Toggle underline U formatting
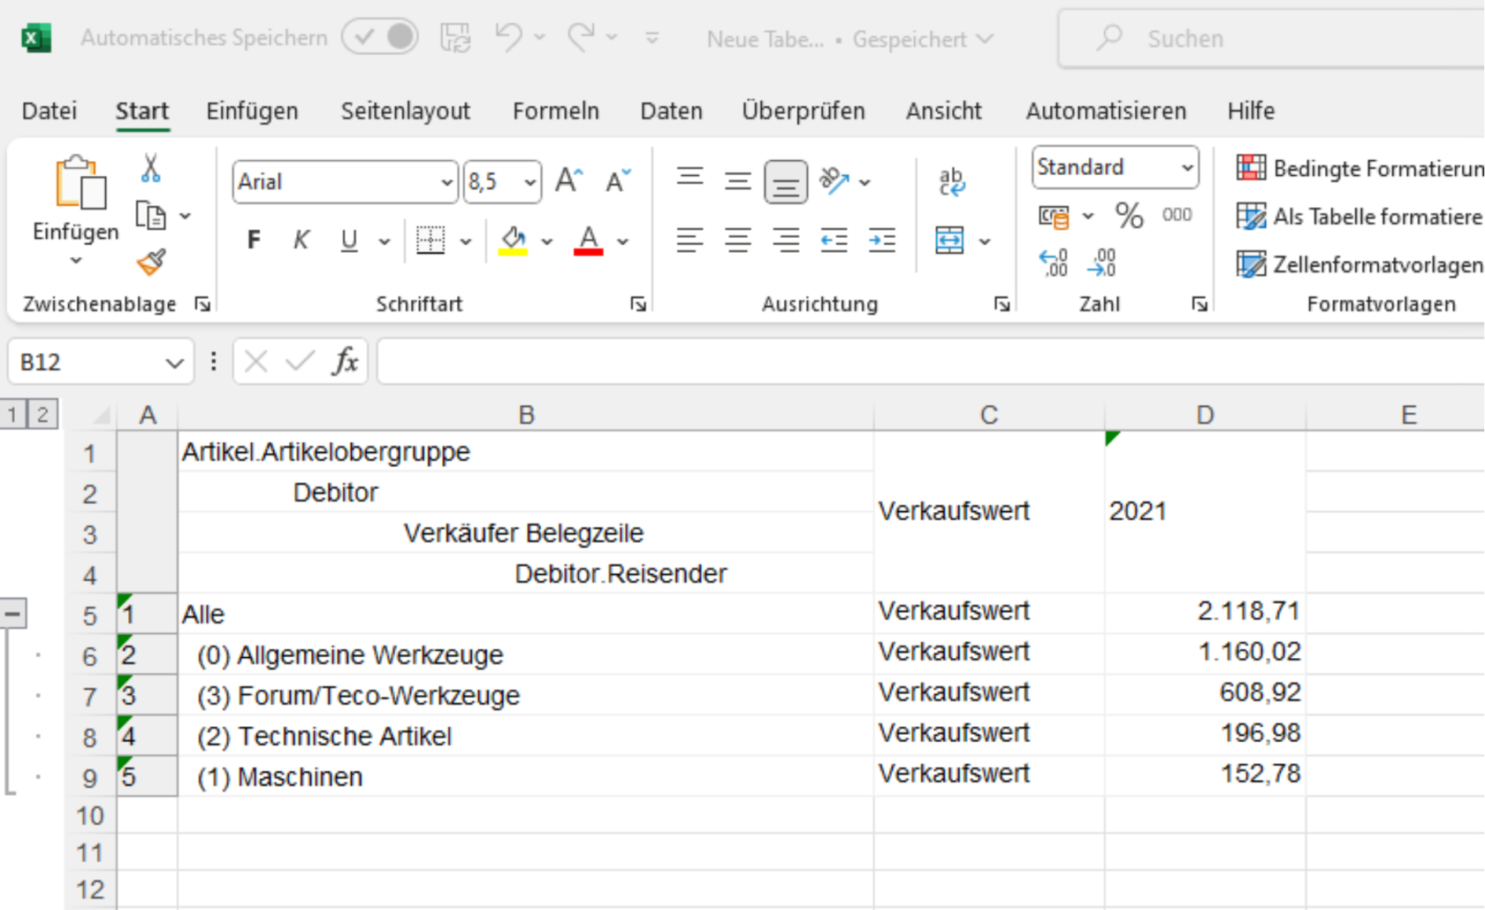Image resolution: width=1485 pixels, height=910 pixels. tap(349, 240)
